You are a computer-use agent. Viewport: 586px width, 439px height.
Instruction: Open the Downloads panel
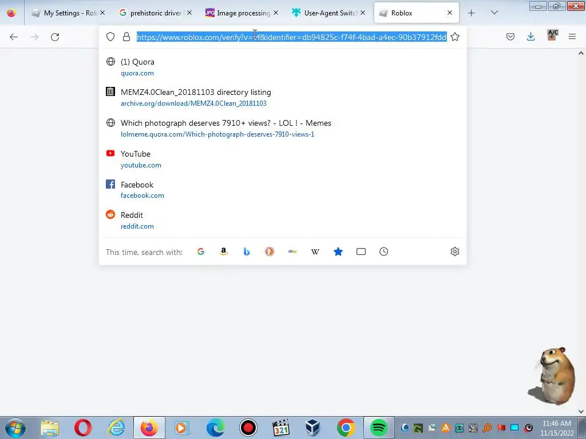(530, 37)
